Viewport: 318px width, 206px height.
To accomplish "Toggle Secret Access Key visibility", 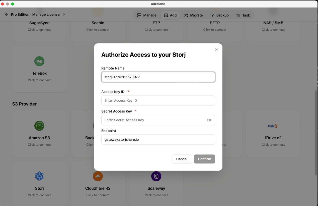I will pyautogui.click(x=209, y=120).
